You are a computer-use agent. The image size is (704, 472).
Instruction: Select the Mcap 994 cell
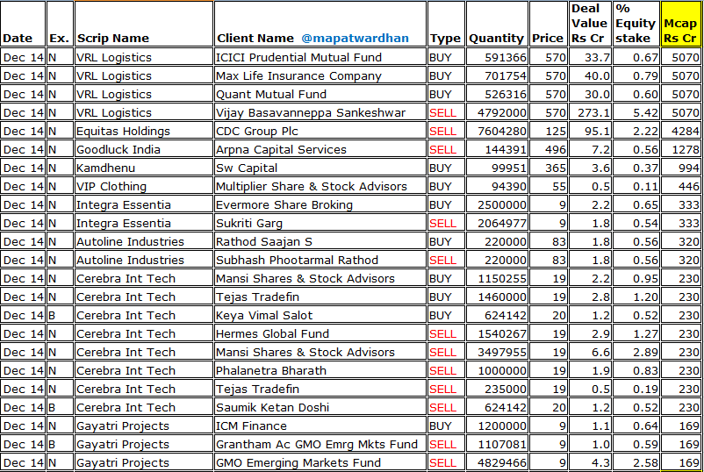(x=680, y=168)
